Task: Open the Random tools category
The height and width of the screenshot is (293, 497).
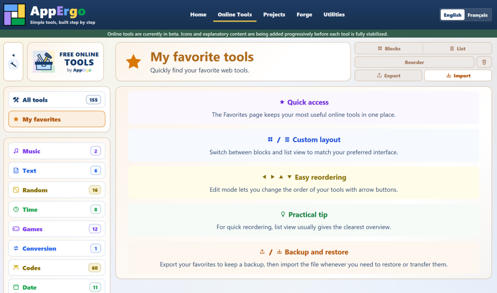Action: coord(57,190)
